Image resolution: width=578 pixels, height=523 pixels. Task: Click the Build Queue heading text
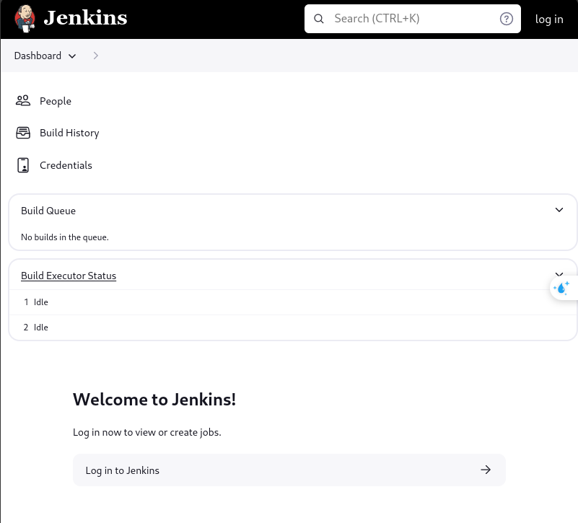(x=48, y=211)
